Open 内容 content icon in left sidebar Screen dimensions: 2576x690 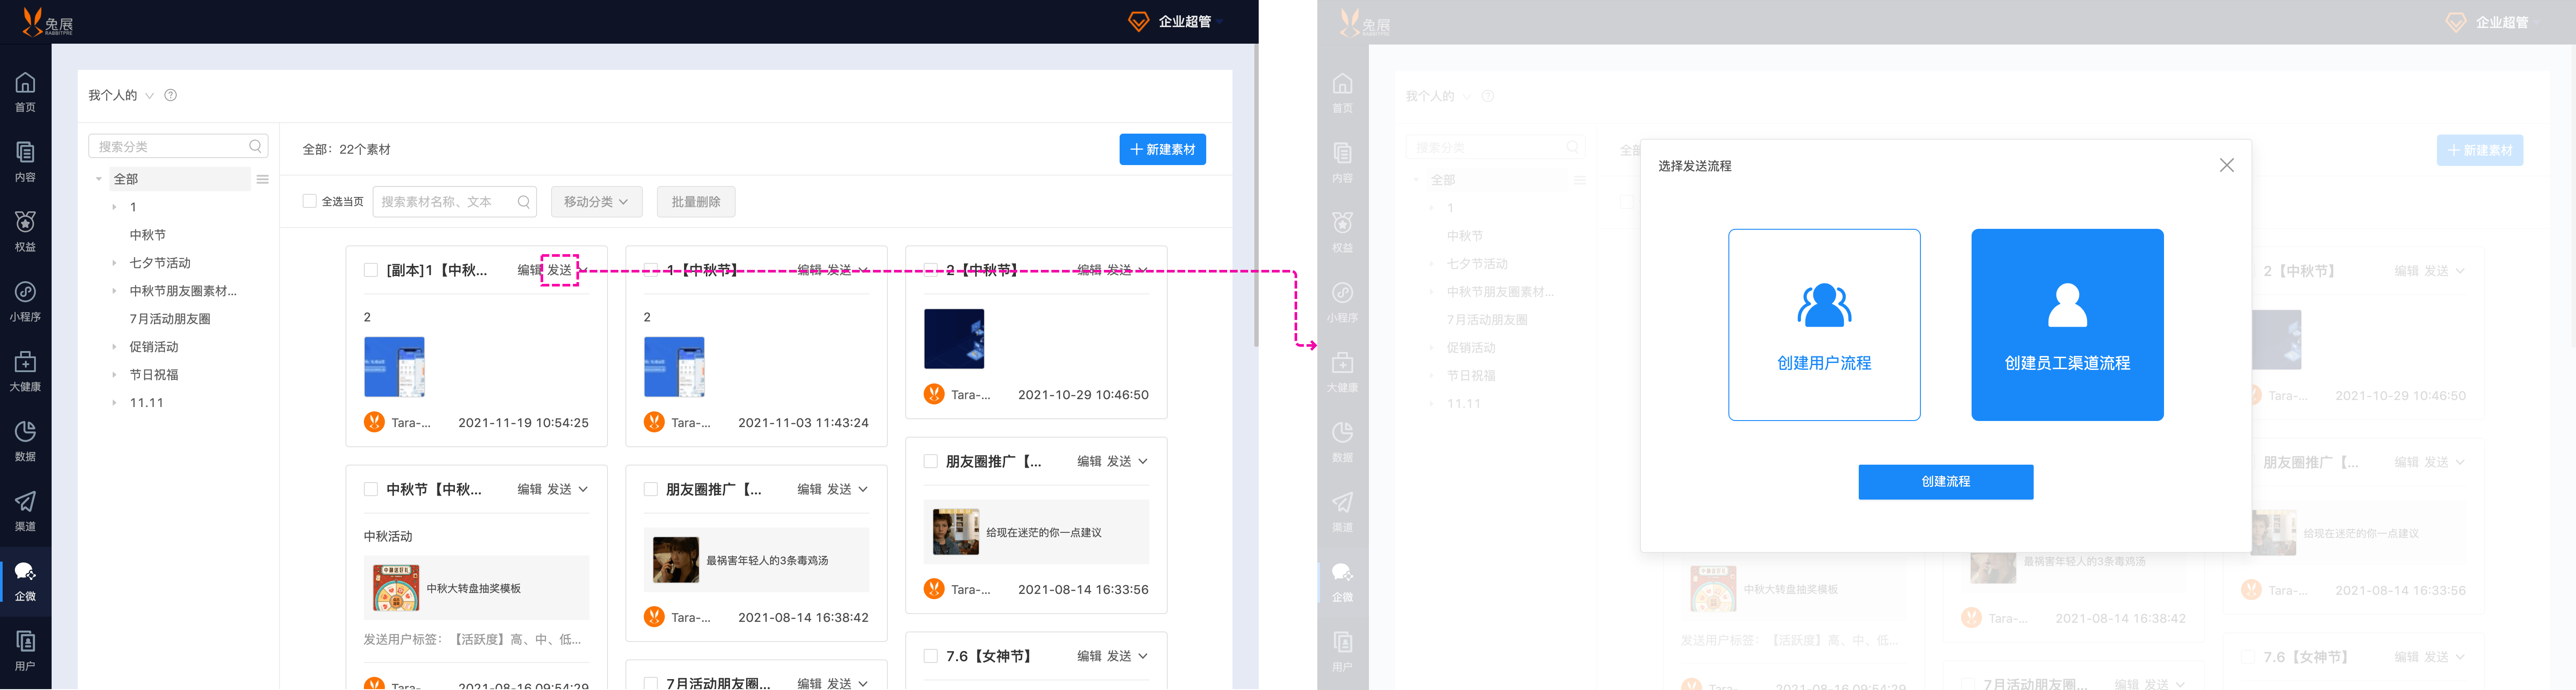pyautogui.click(x=25, y=153)
